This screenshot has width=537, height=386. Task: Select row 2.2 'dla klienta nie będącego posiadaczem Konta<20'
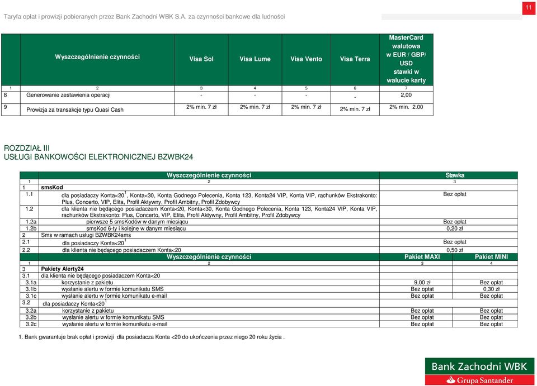pyautogui.click(x=269, y=250)
